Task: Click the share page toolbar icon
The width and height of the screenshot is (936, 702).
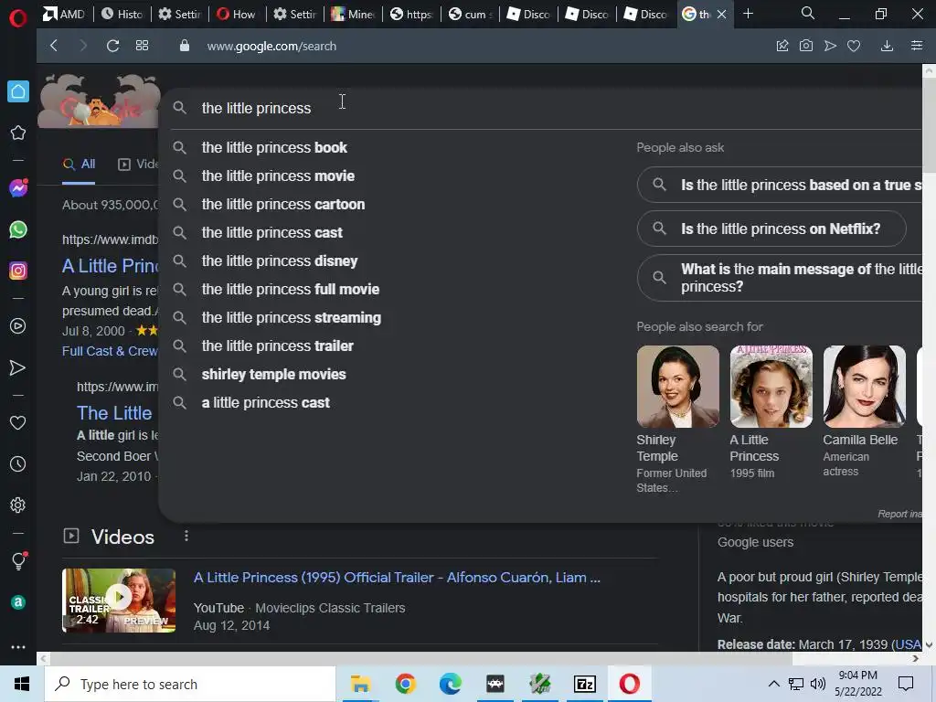Action: click(782, 46)
